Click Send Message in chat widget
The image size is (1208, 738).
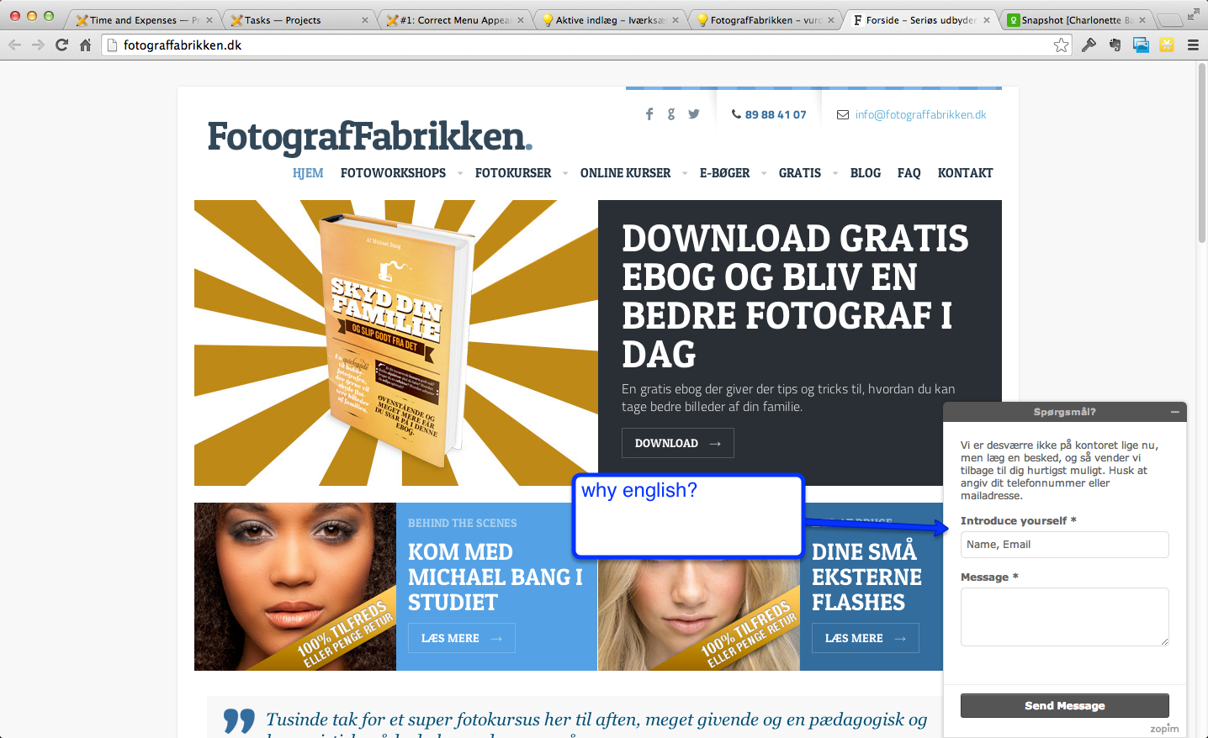[x=1065, y=705]
